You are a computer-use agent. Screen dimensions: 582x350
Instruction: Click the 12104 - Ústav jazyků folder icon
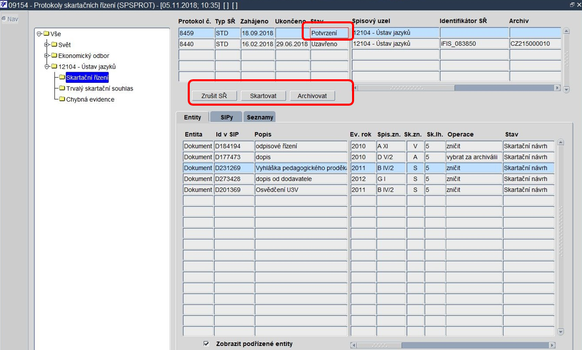click(x=54, y=67)
